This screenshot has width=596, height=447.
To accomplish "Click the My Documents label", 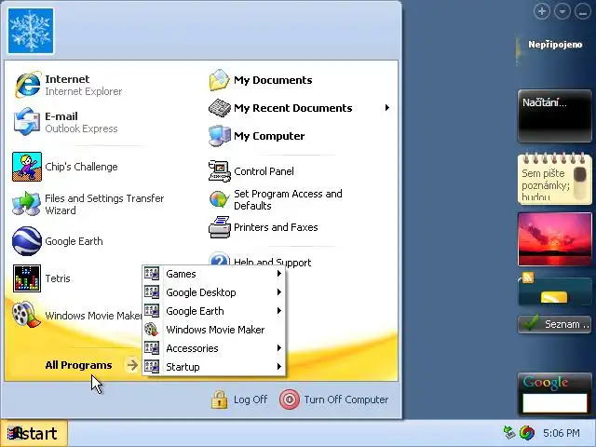I will pyautogui.click(x=273, y=80).
